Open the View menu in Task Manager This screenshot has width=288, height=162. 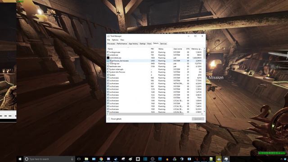pyautogui.click(x=122, y=40)
